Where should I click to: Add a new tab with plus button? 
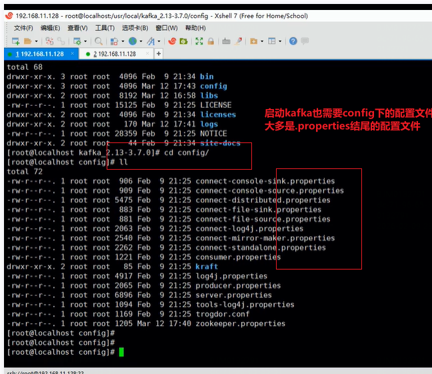coord(159,54)
